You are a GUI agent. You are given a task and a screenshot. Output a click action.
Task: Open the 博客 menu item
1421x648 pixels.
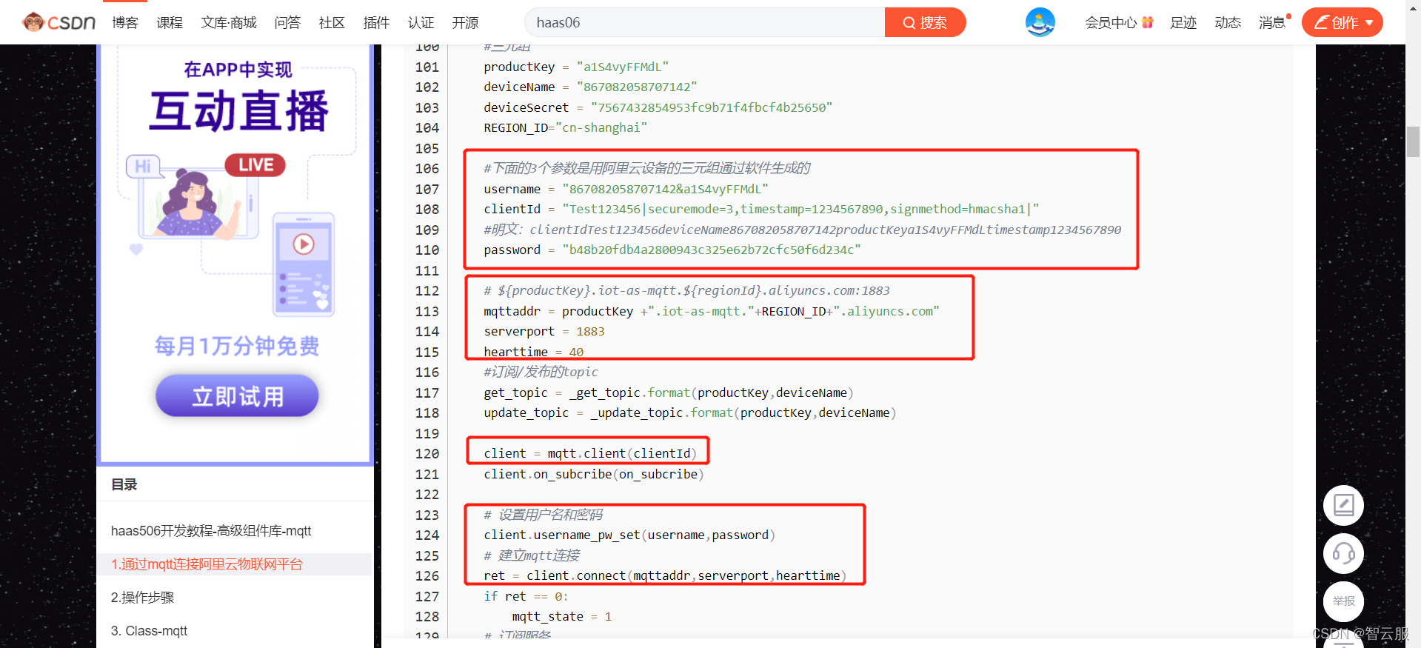[125, 22]
